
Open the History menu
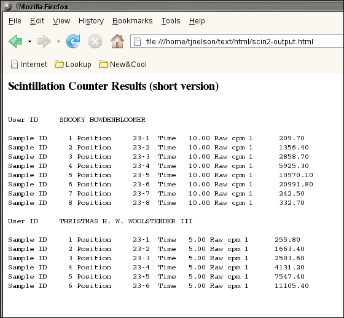(92, 21)
